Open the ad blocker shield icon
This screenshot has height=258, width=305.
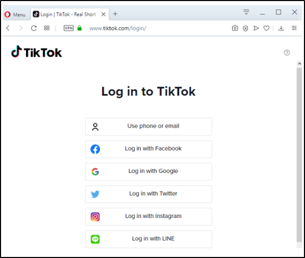tap(245, 29)
